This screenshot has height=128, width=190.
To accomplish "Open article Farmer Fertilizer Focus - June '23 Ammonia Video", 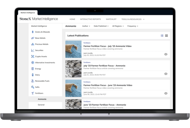I will (108, 85).
